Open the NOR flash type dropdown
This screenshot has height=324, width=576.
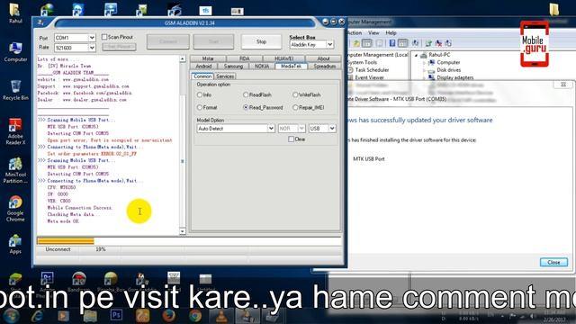pos(301,129)
